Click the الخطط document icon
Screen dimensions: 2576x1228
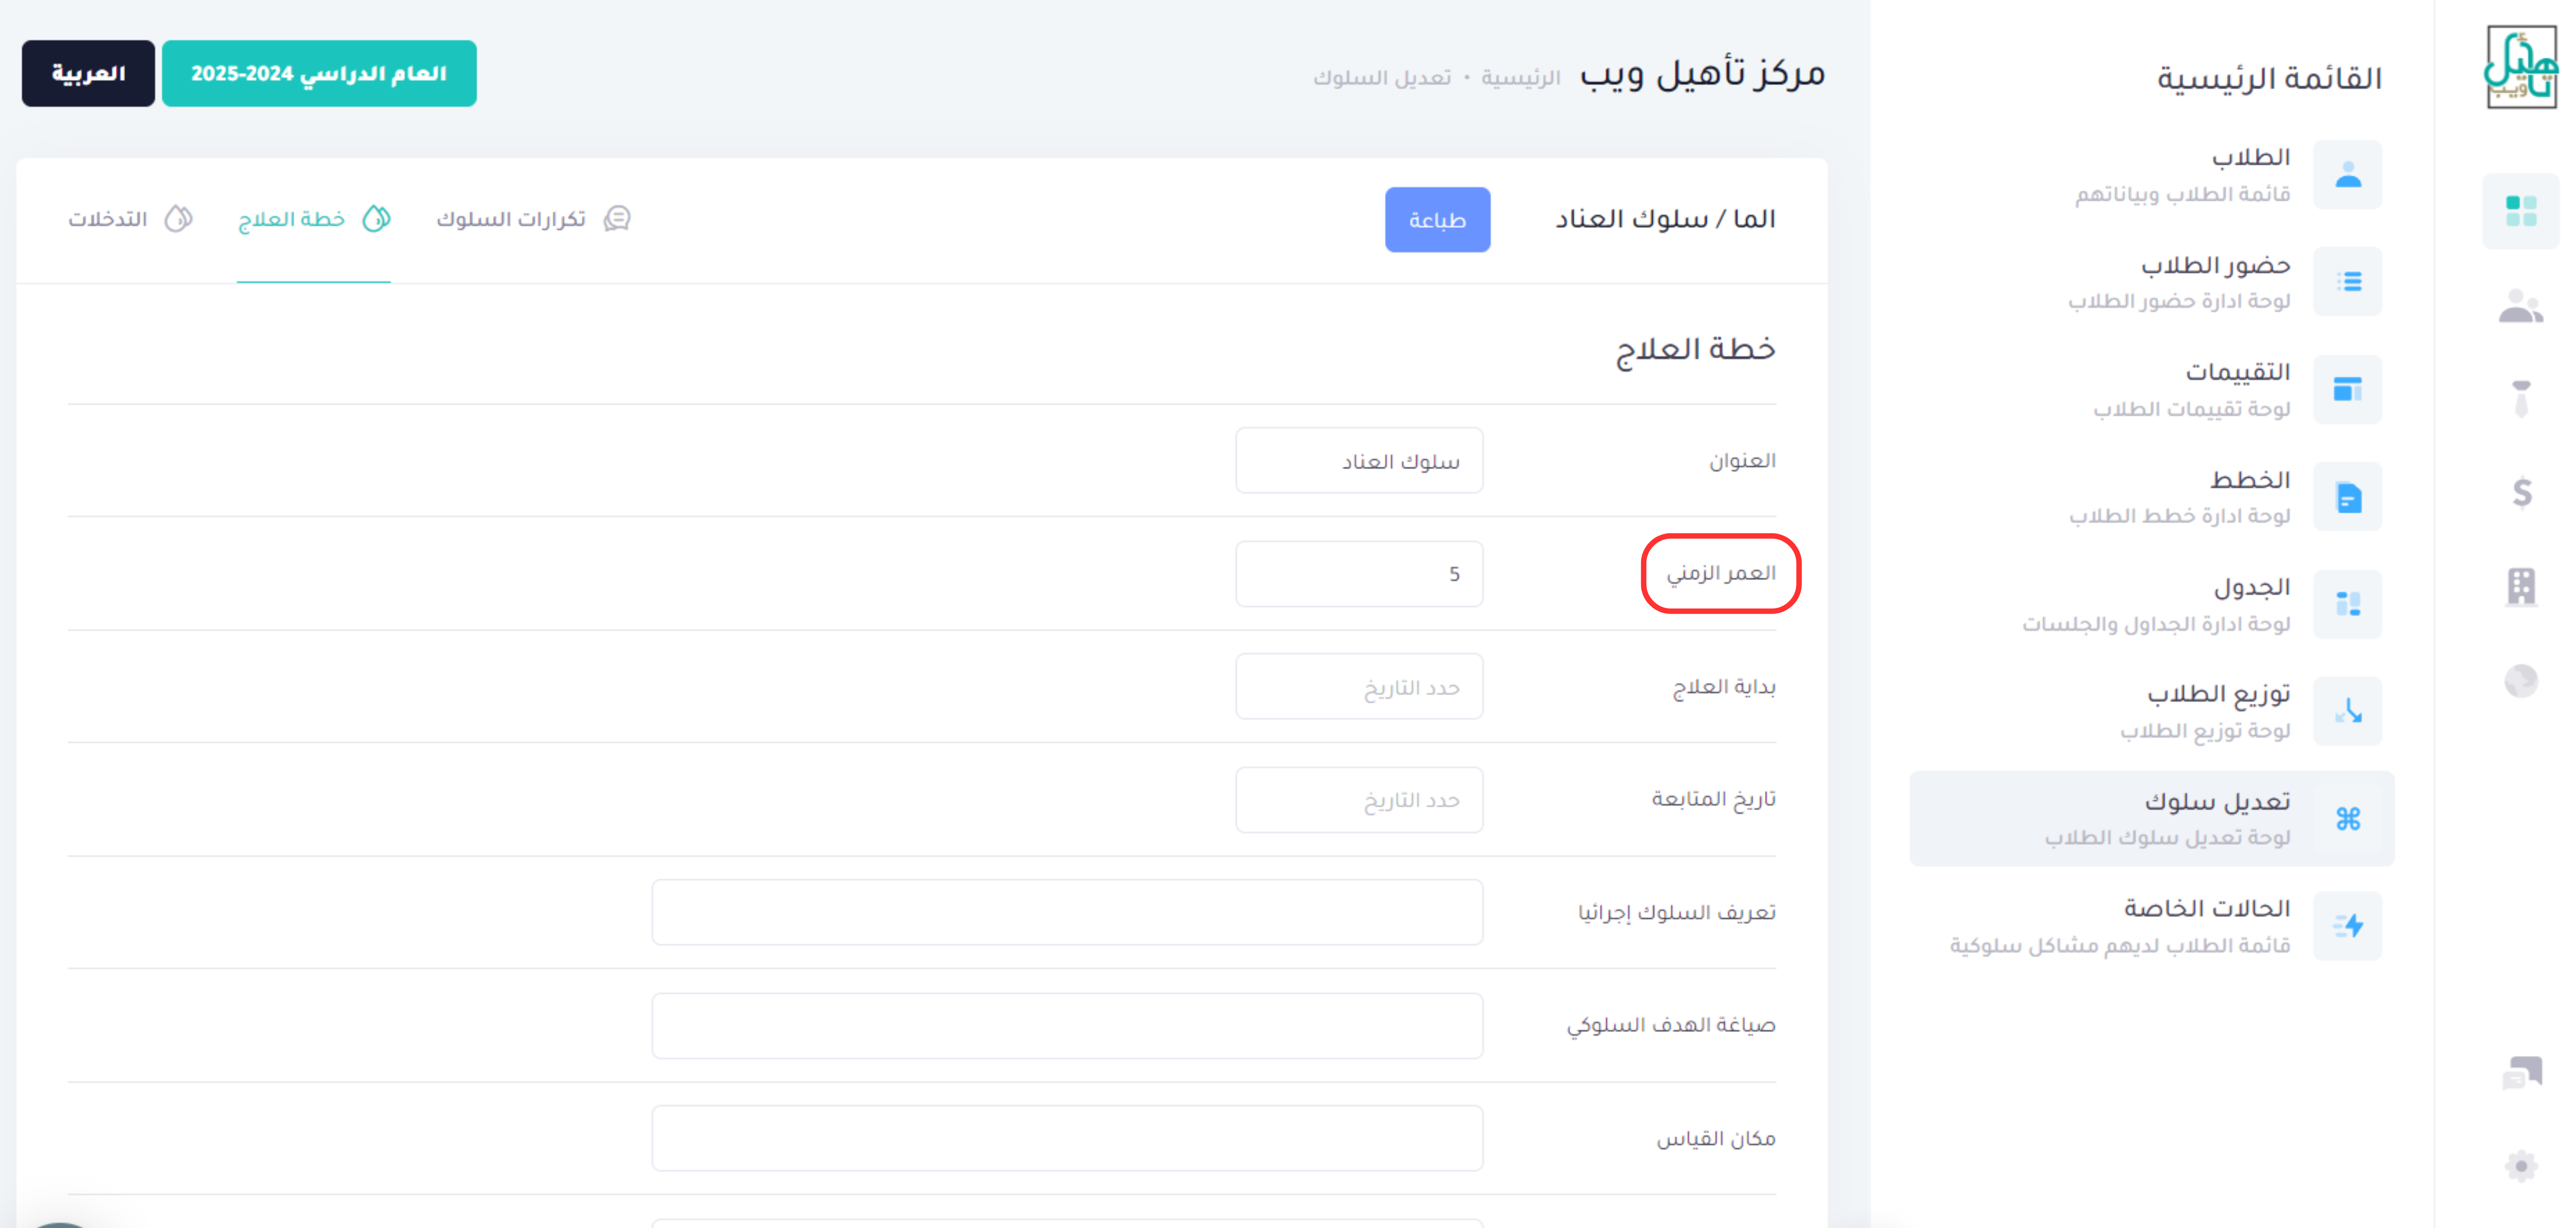click(2348, 497)
